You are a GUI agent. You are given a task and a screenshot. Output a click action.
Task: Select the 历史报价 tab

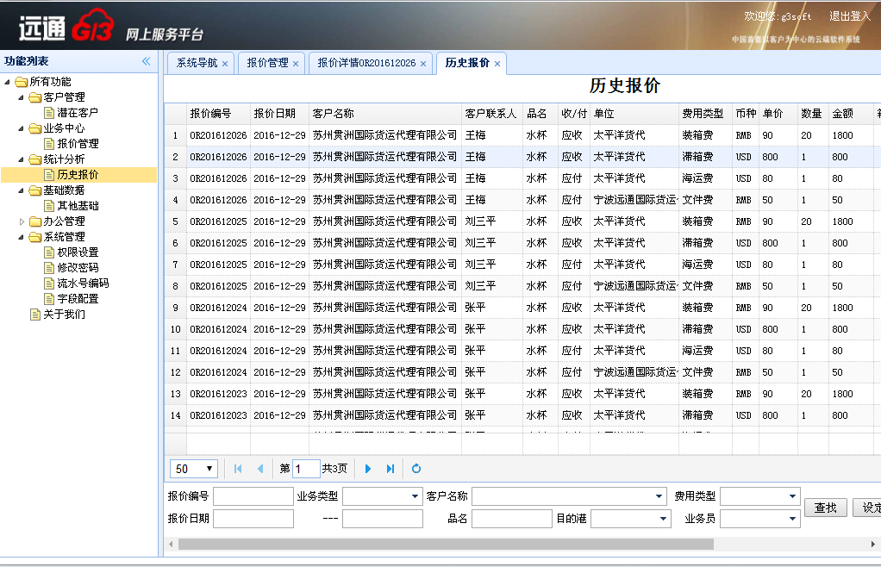coord(467,63)
